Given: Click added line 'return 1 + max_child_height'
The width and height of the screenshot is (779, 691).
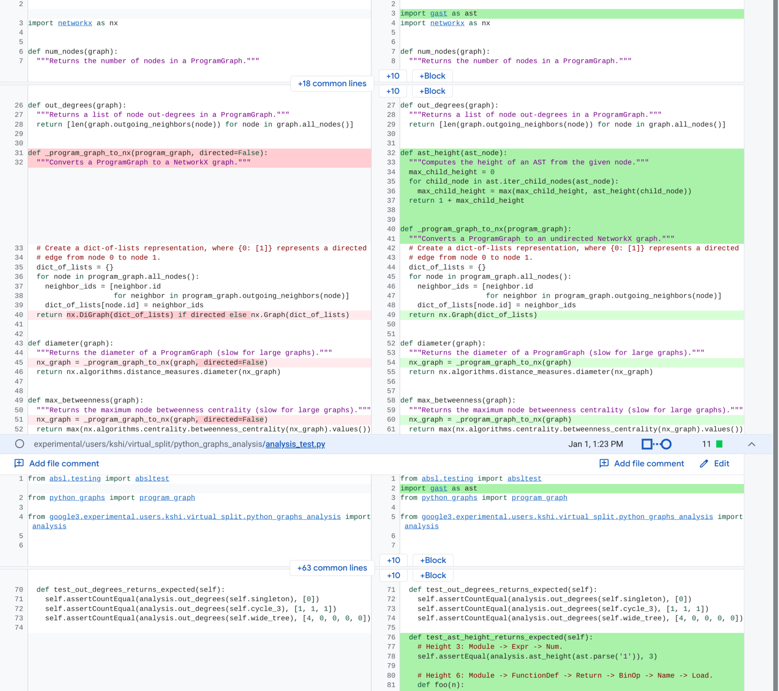Looking at the screenshot, I should pos(466,201).
